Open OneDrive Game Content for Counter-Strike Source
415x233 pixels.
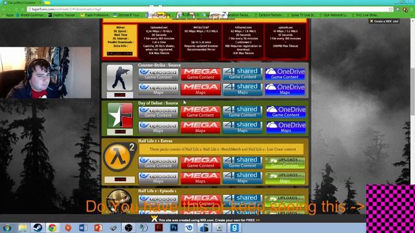(285, 74)
